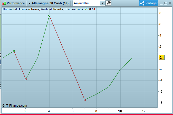Image resolution: width=173 pixels, height=115 pixels.
Task: Select the green marker at transaction 1
Action: click(14, 51)
